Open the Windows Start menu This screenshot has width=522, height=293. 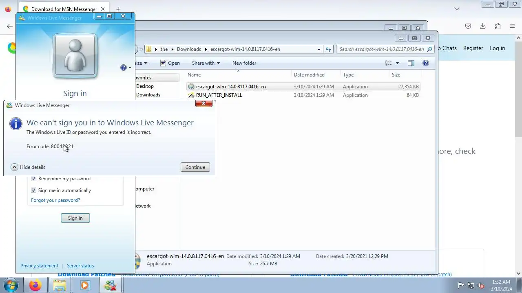tap(10, 285)
